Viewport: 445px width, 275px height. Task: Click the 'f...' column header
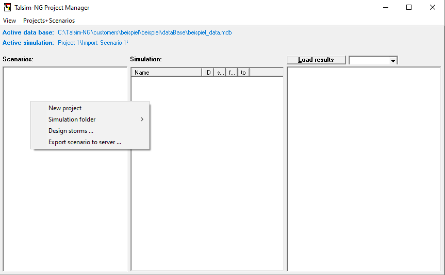coord(232,73)
